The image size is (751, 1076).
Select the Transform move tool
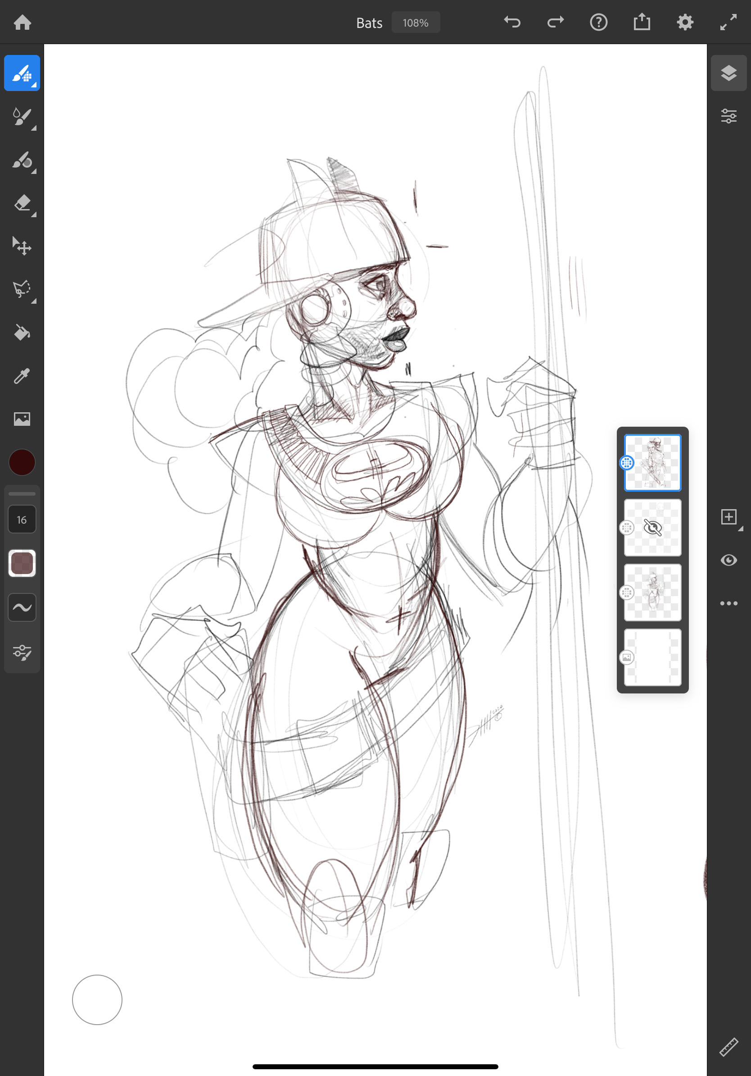pos(22,246)
